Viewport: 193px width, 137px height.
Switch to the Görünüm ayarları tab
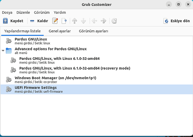click(93, 31)
